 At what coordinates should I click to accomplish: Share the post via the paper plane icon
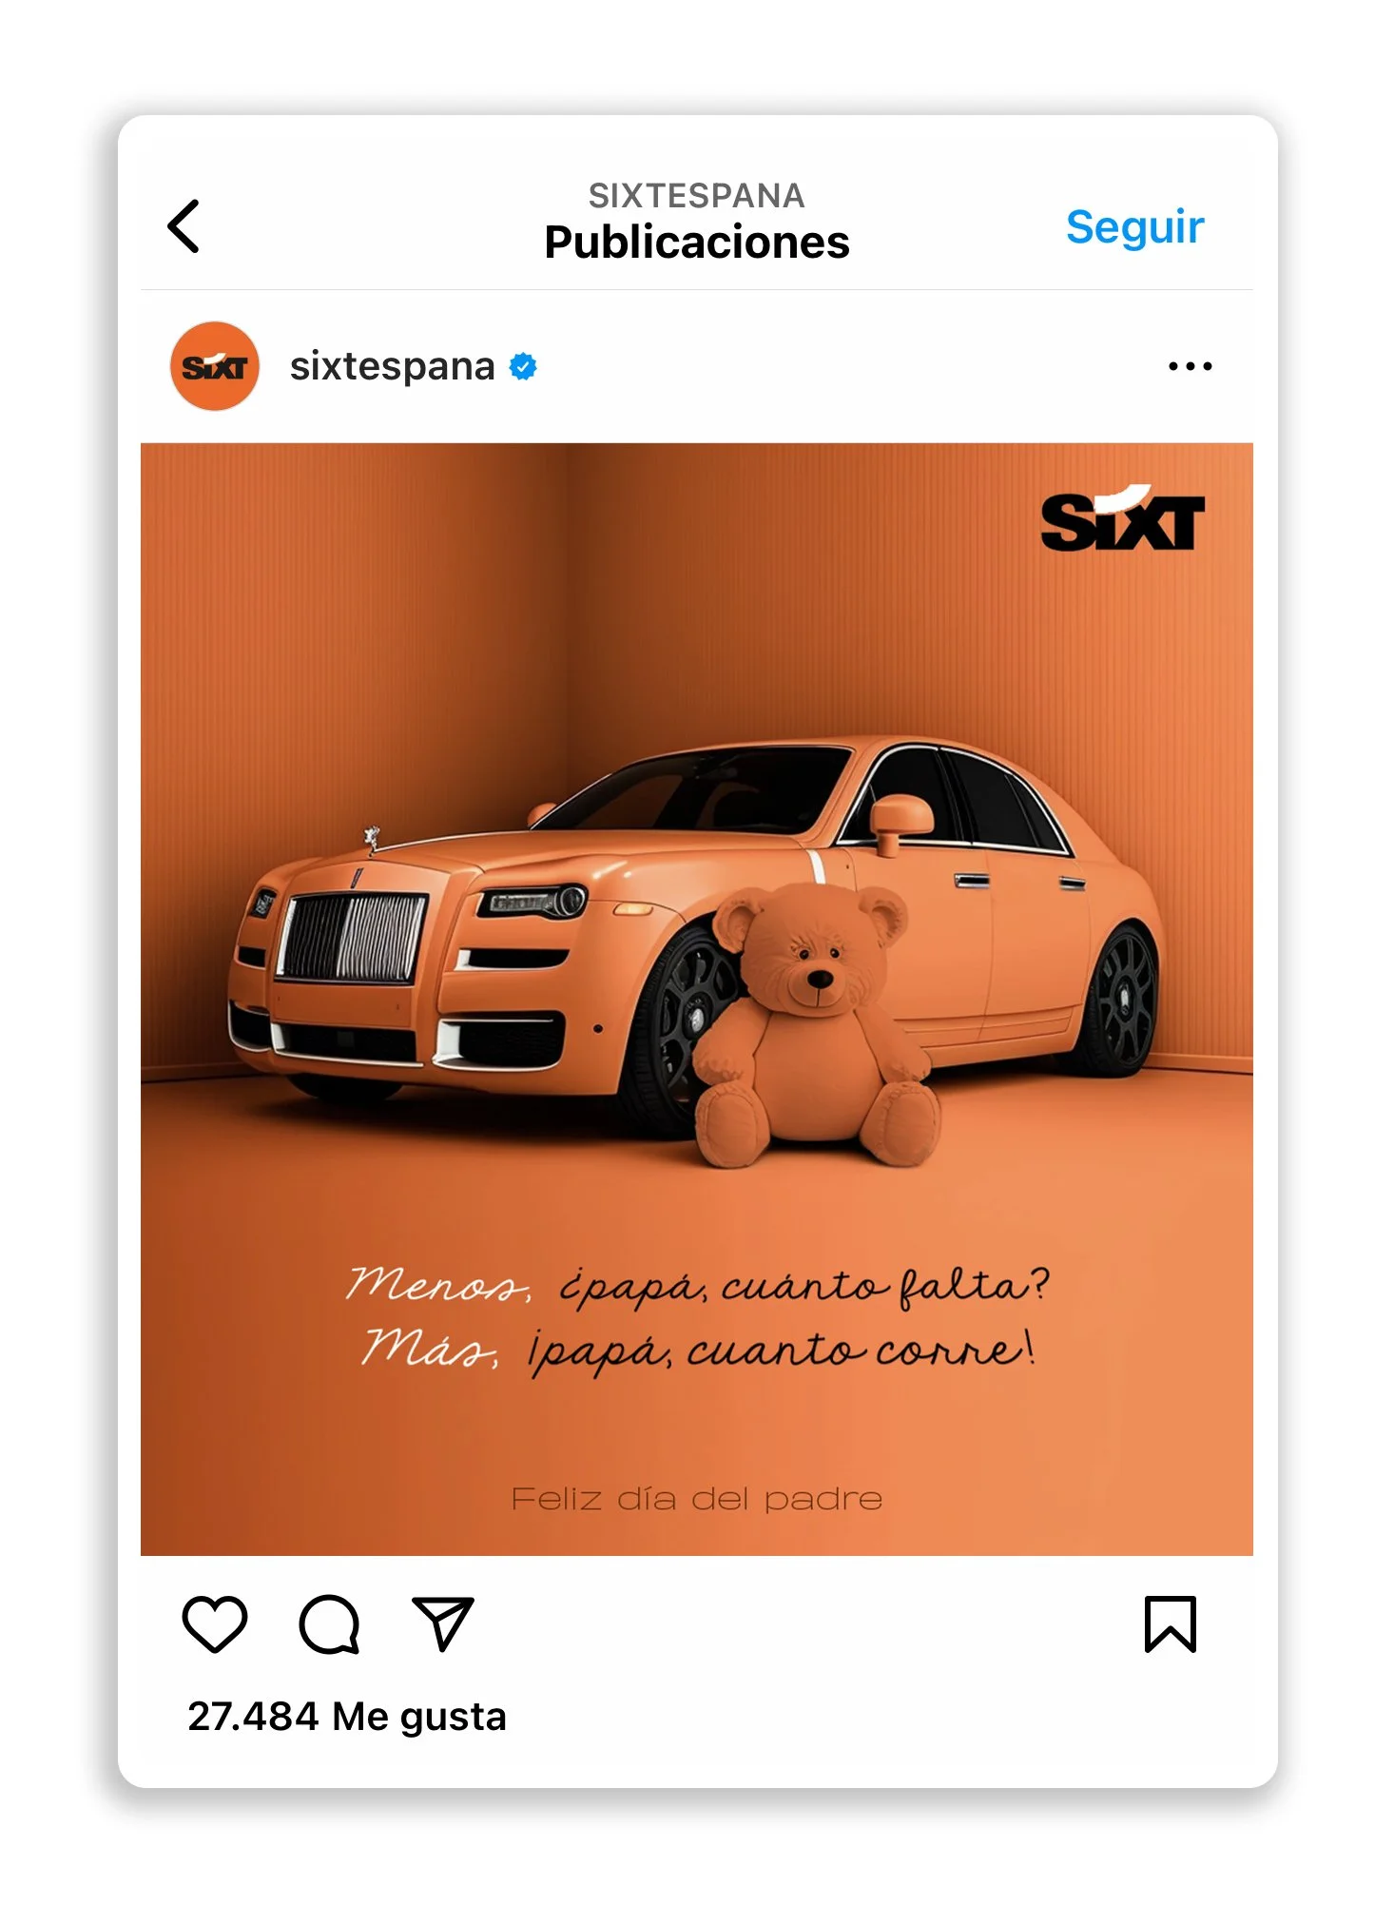pos(443,1623)
